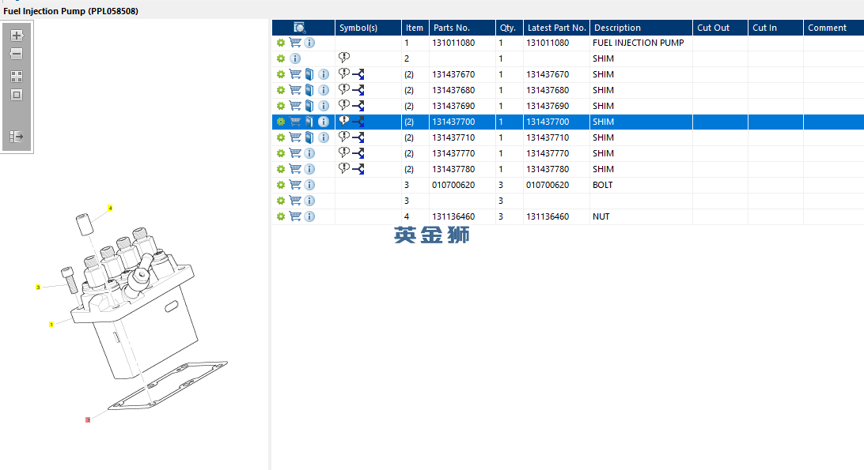Screen dimensions: 864x470
Task: Open info icon for BOLT 010700620
Action: (309, 185)
